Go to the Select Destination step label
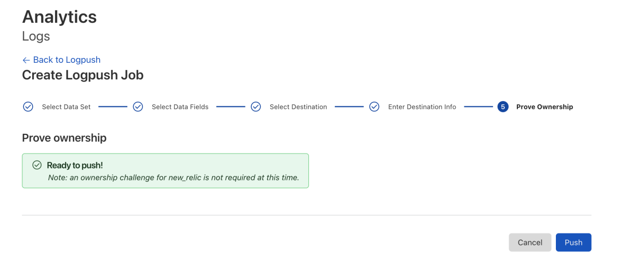 [298, 107]
